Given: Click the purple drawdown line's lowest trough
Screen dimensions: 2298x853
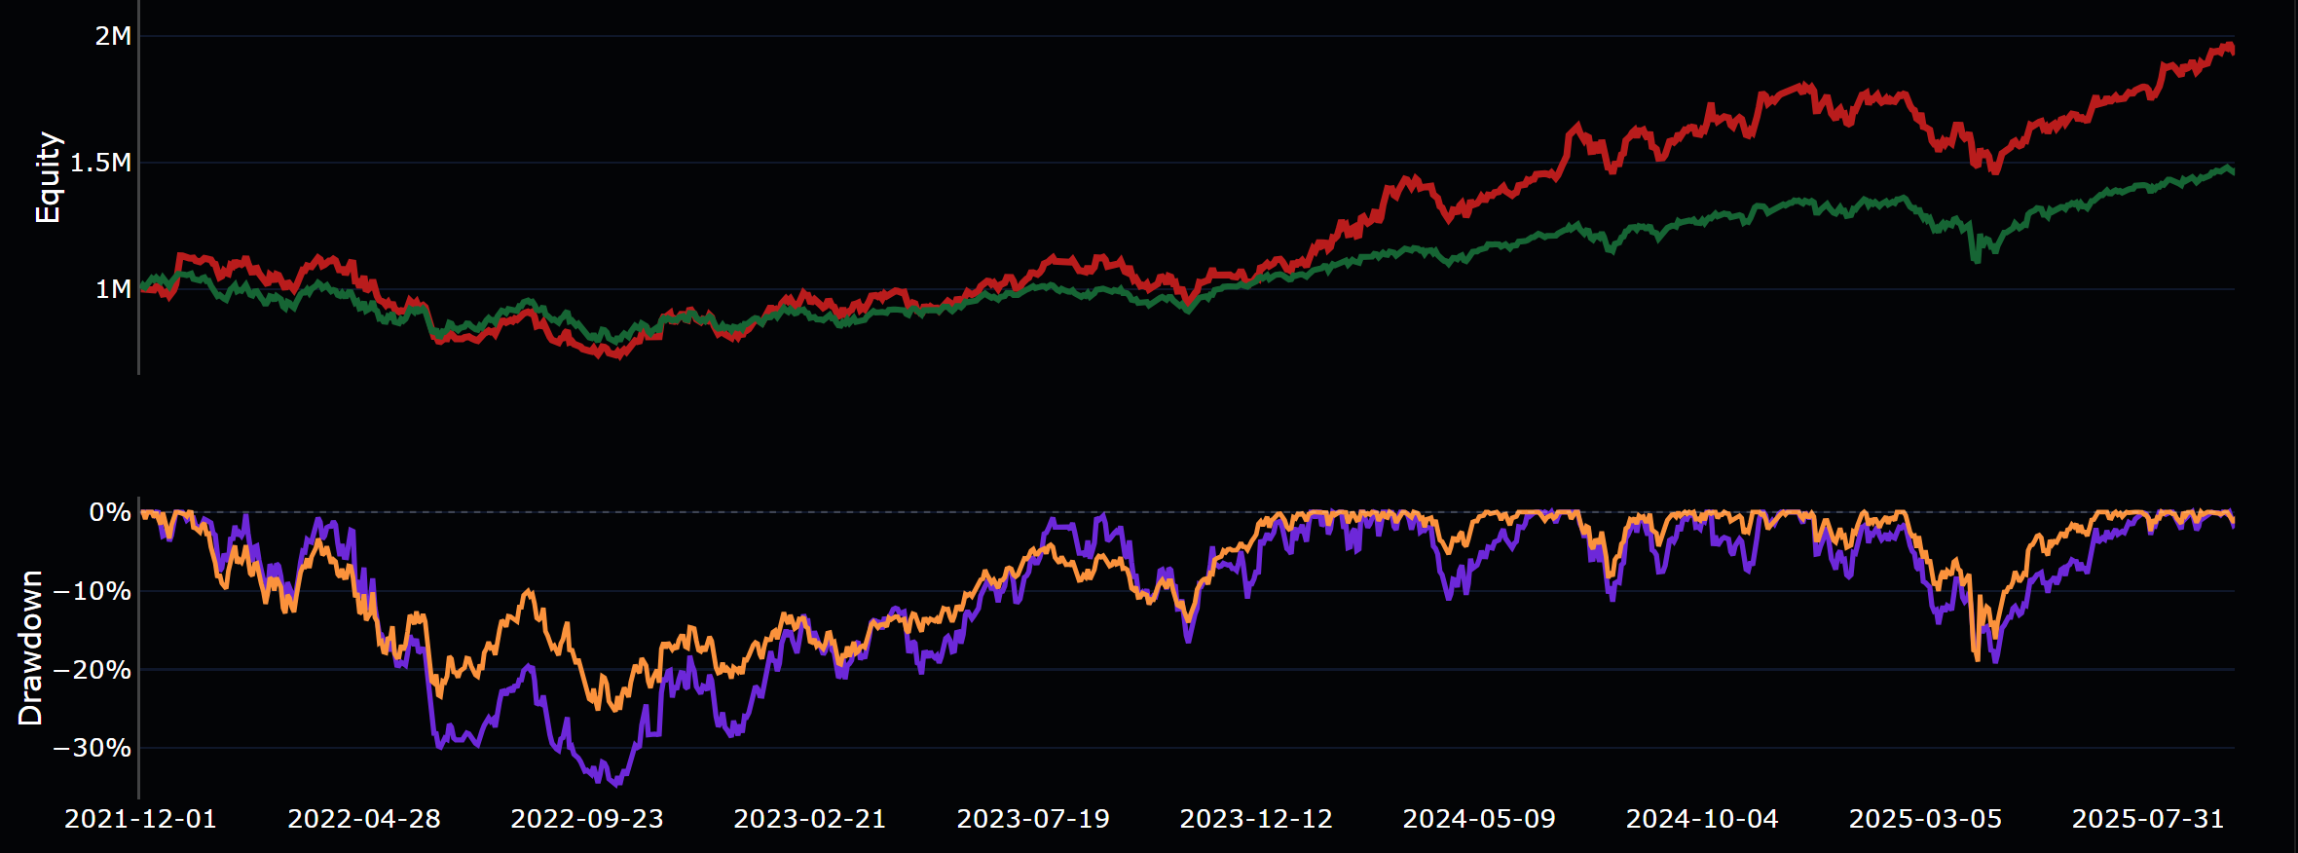Looking at the screenshot, I should coord(615,783).
